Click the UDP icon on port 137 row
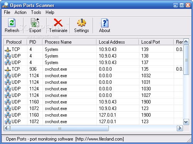Screen dimensions: 193x144 [x=8, y=63]
